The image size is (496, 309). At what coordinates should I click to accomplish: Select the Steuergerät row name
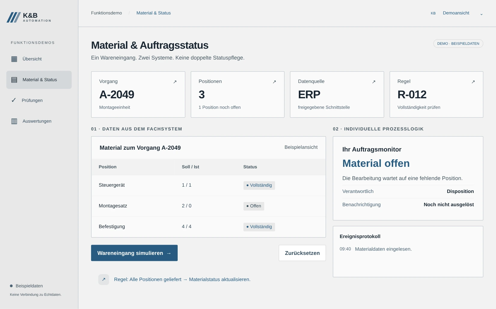(x=112, y=185)
